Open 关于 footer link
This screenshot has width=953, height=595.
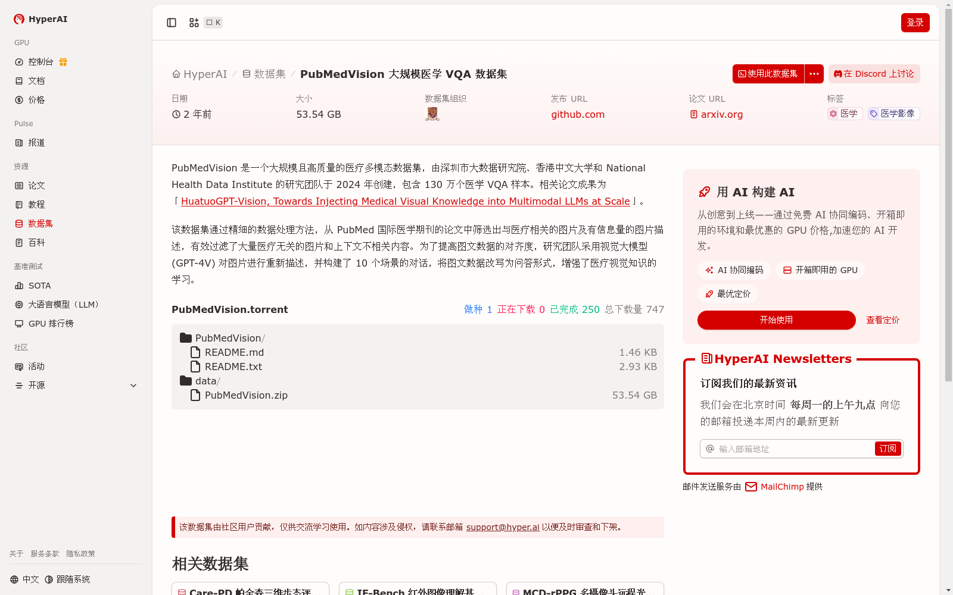tap(16, 554)
